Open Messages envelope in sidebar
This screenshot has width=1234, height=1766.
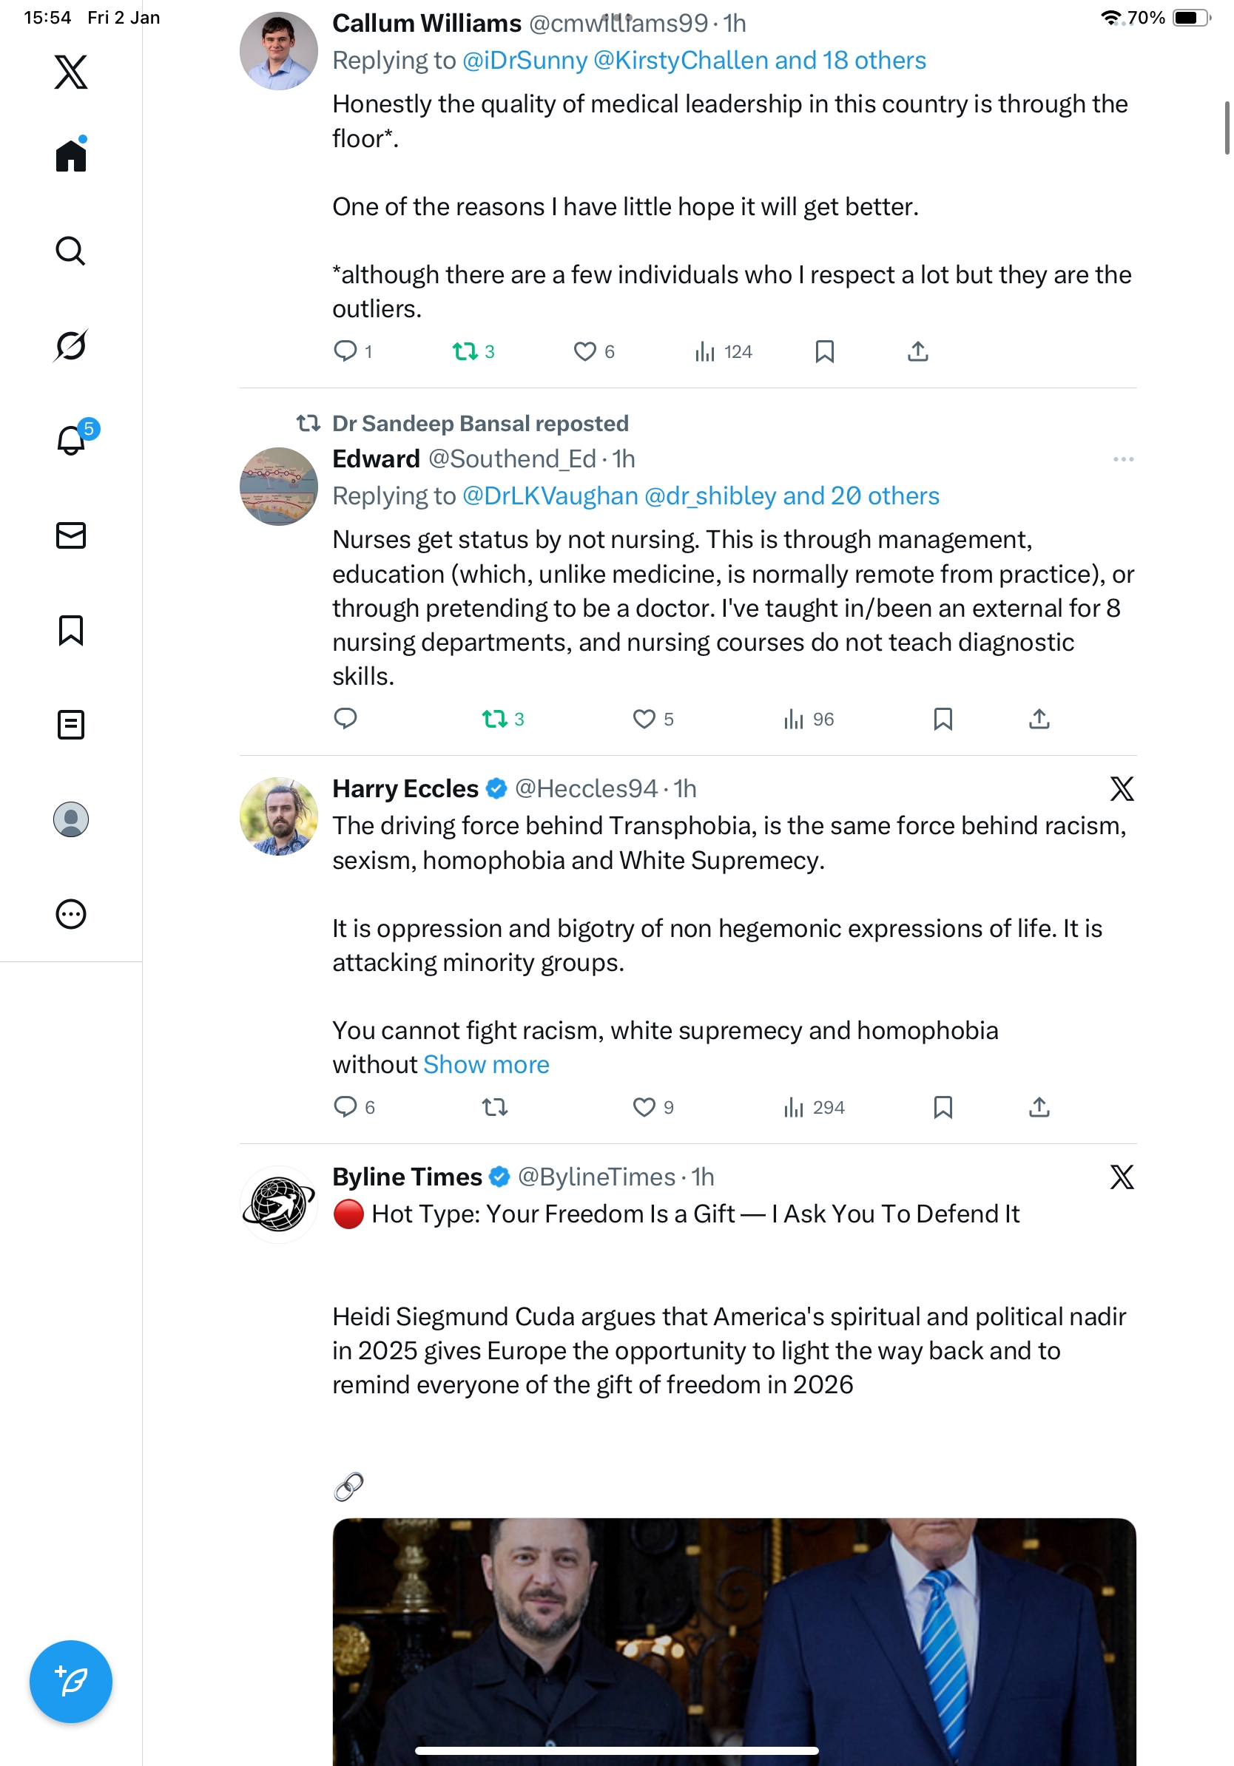(71, 535)
